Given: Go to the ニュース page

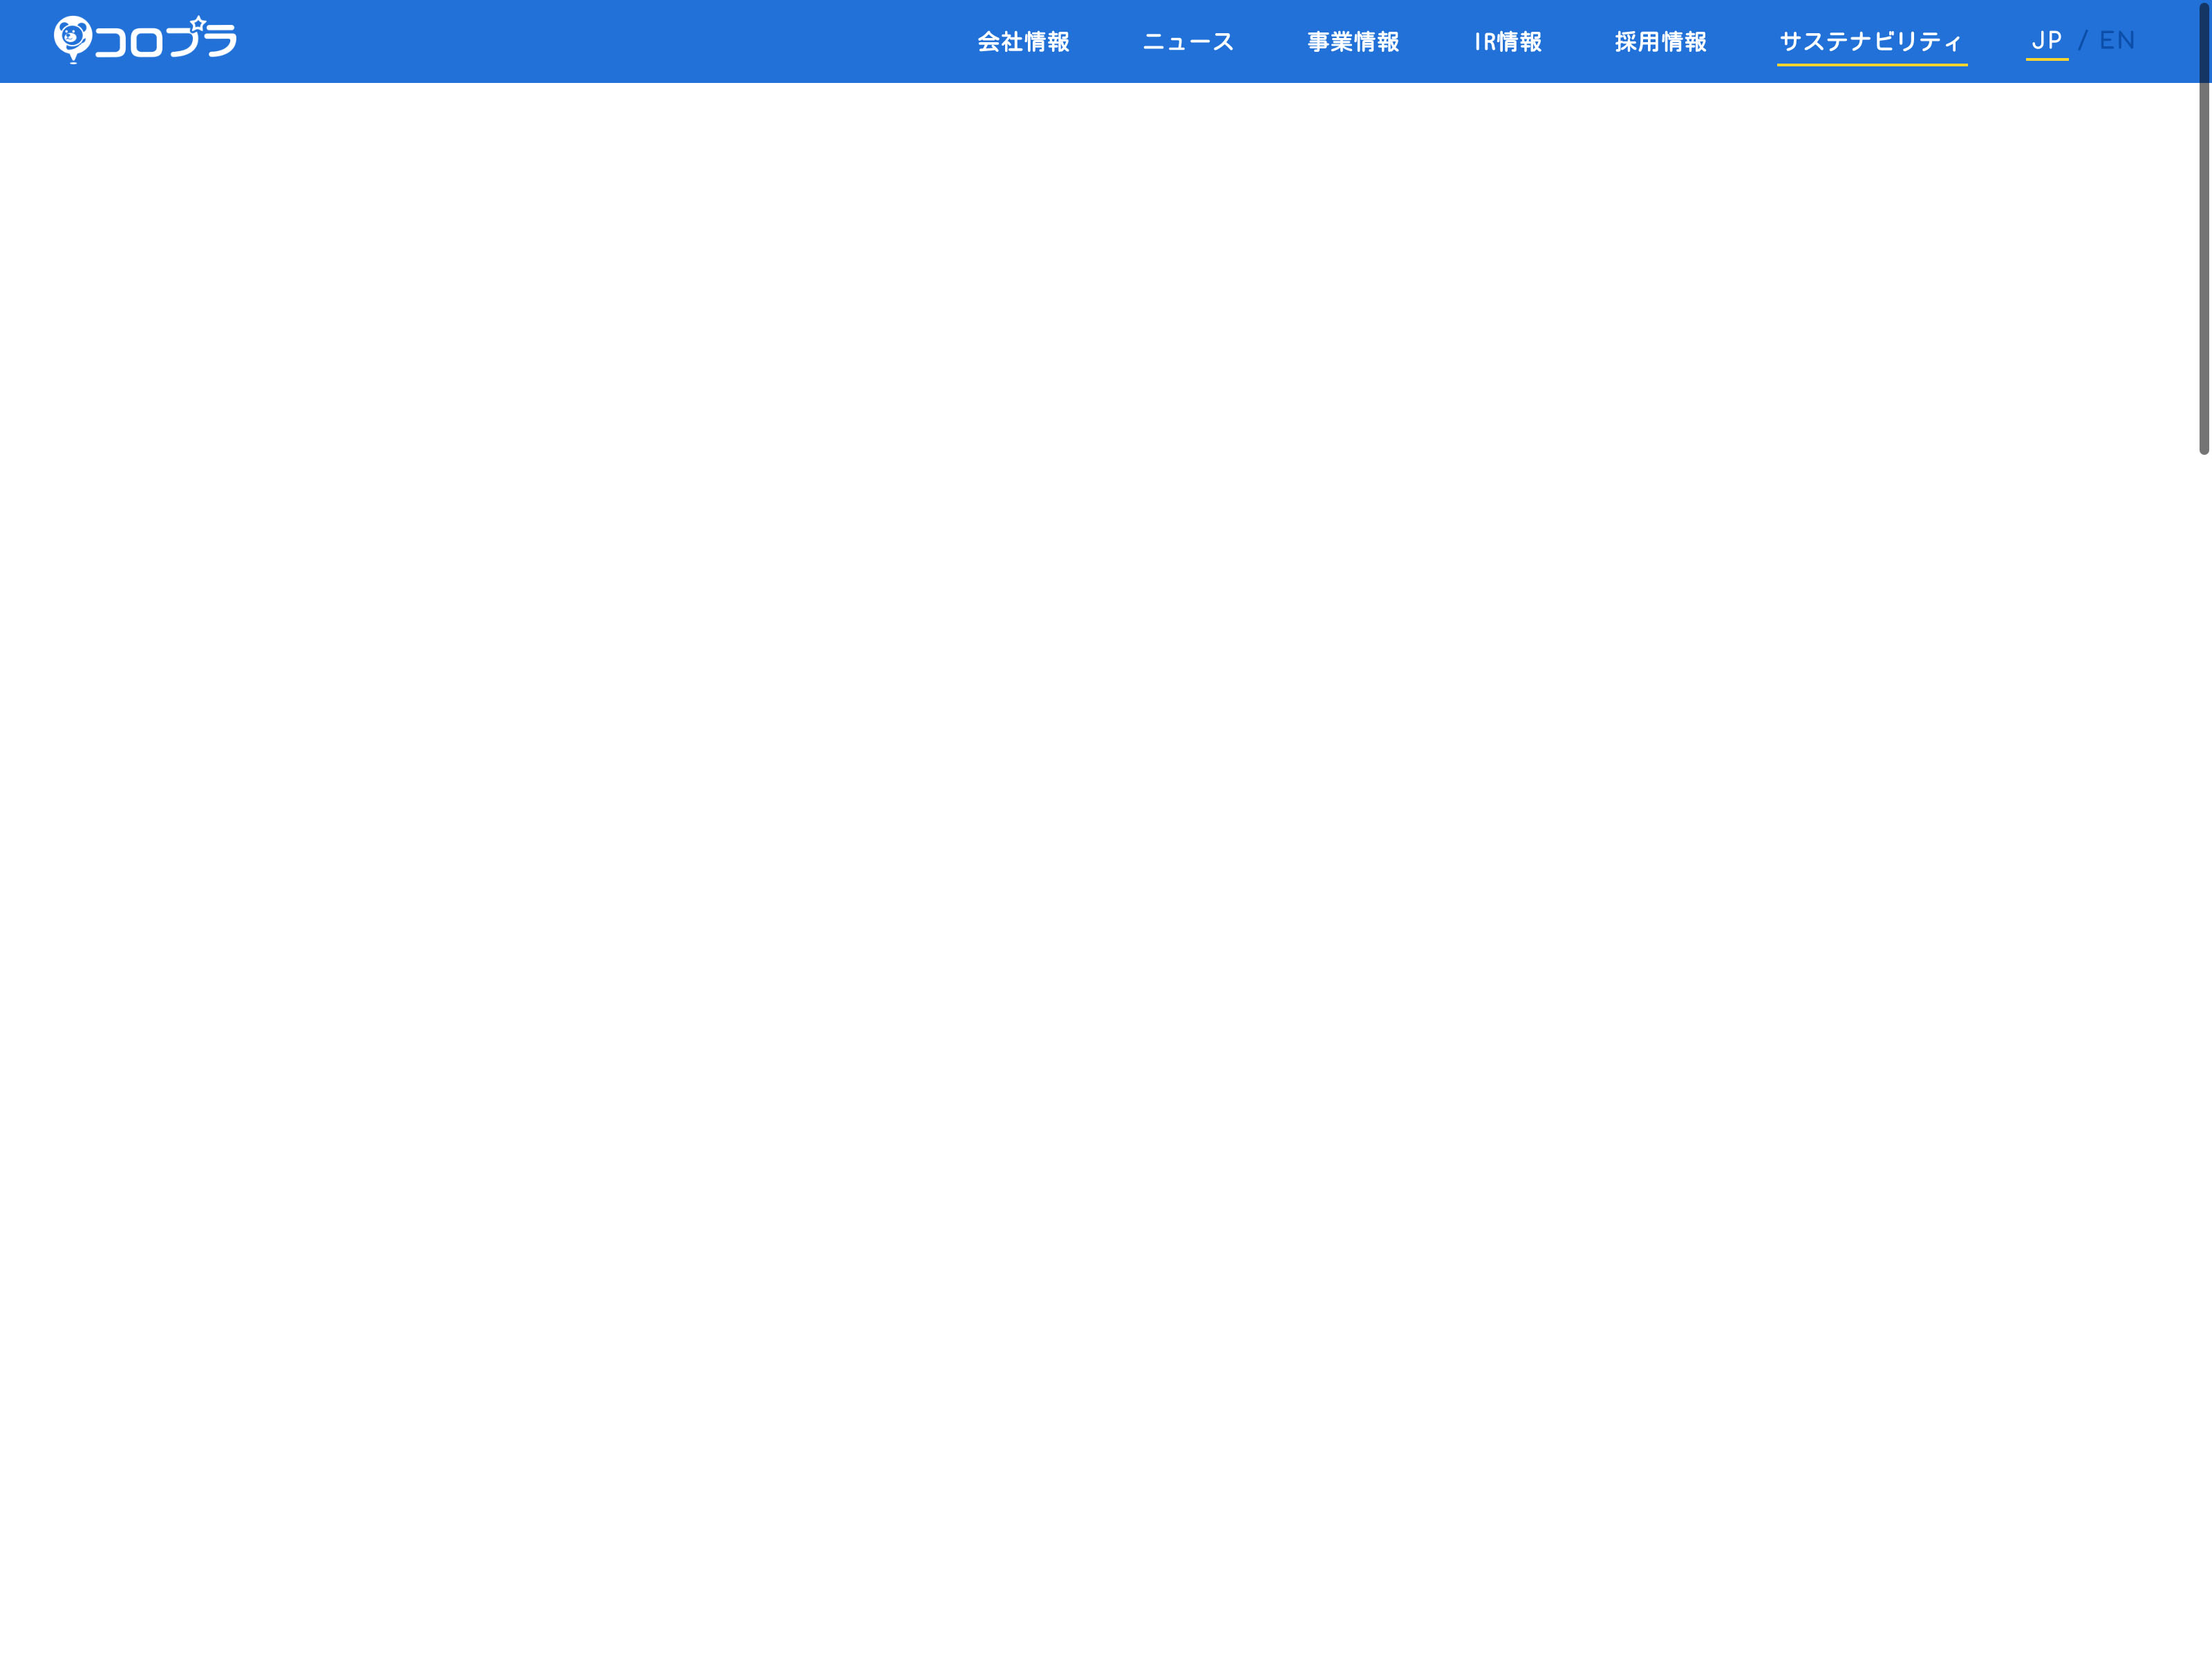Looking at the screenshot, I should click(1188, 42).
